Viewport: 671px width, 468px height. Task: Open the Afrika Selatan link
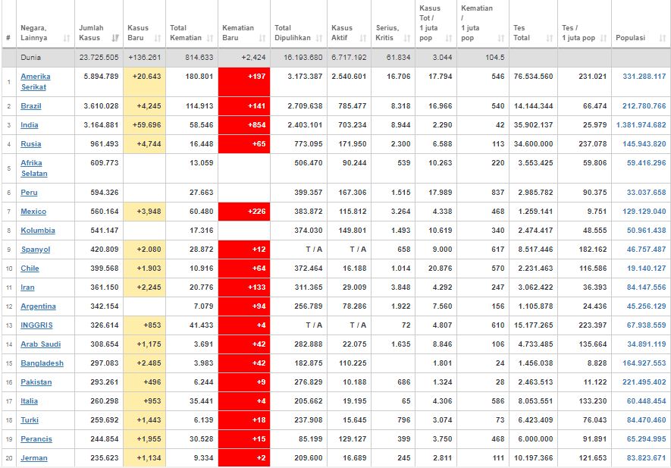34,168
